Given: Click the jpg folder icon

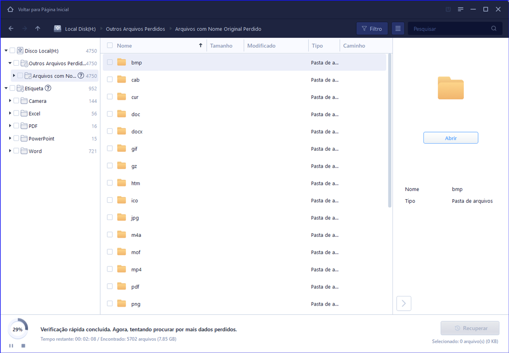Looking at the screenshot, I should [x=122, y=218].
